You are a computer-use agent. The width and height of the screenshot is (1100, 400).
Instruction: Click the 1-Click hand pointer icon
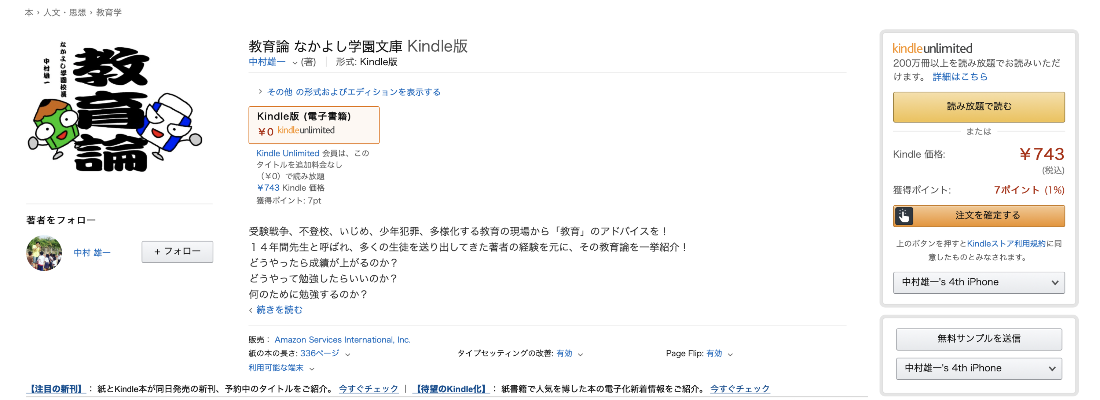point(903,216)
